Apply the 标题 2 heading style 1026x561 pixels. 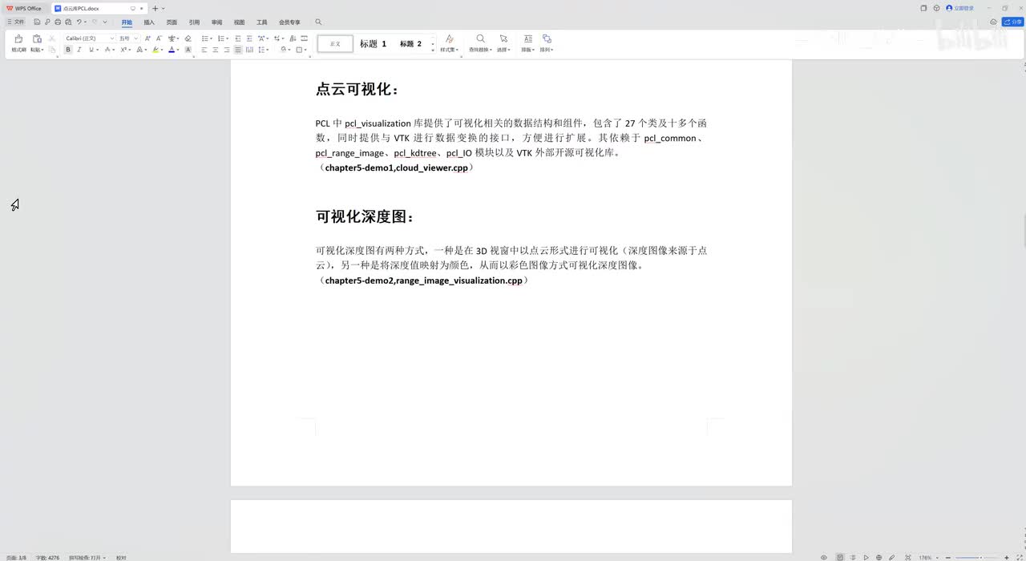coord(410,44)
